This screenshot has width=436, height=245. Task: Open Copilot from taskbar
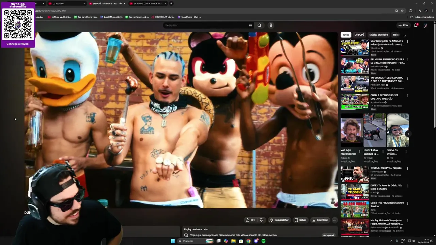point(226,241)
